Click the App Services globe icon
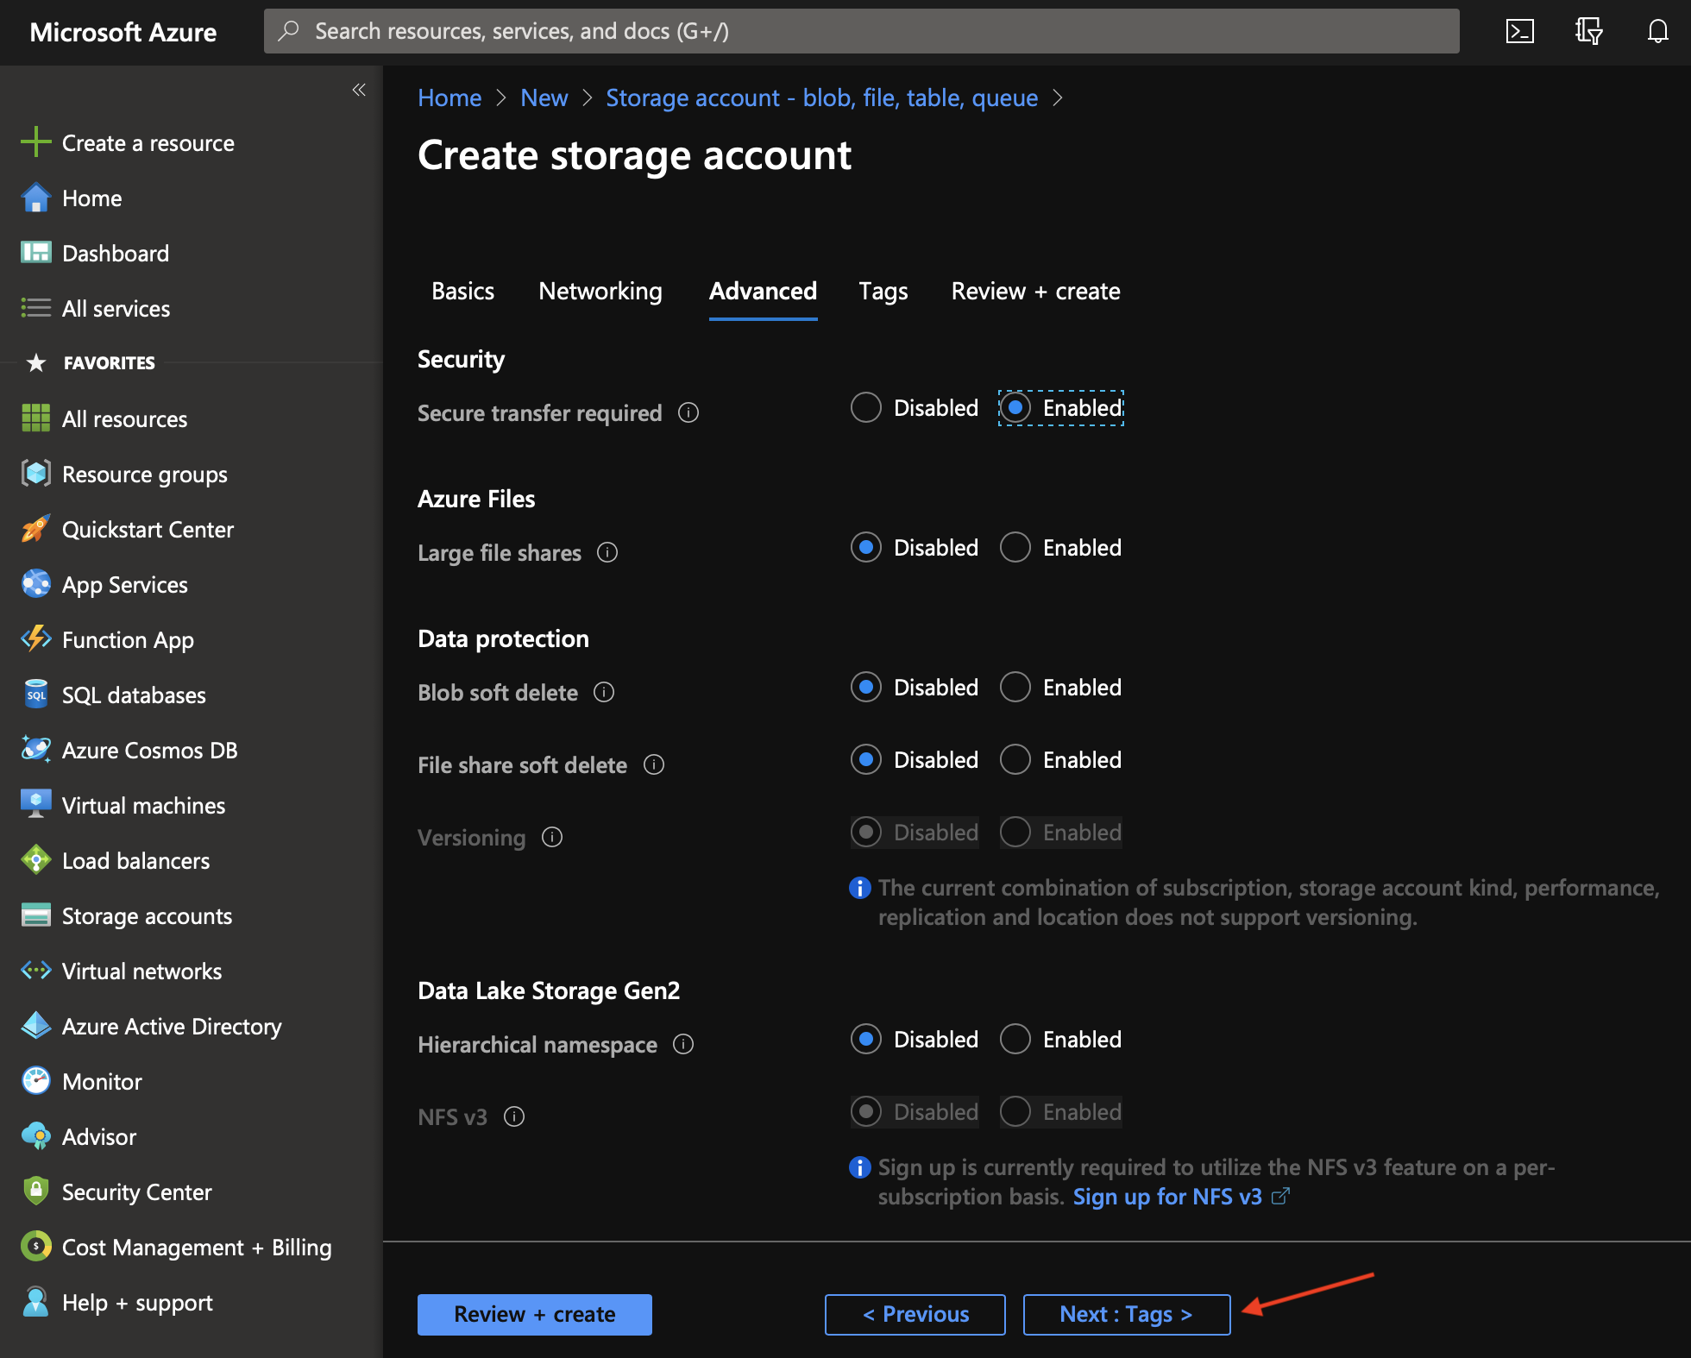This screenshot has height=1358, width=1691. click(35, 584)
